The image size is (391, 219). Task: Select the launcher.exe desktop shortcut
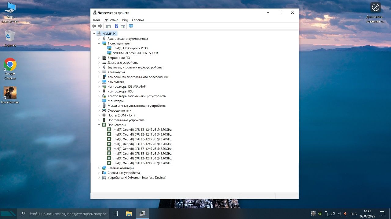[10, 95]
